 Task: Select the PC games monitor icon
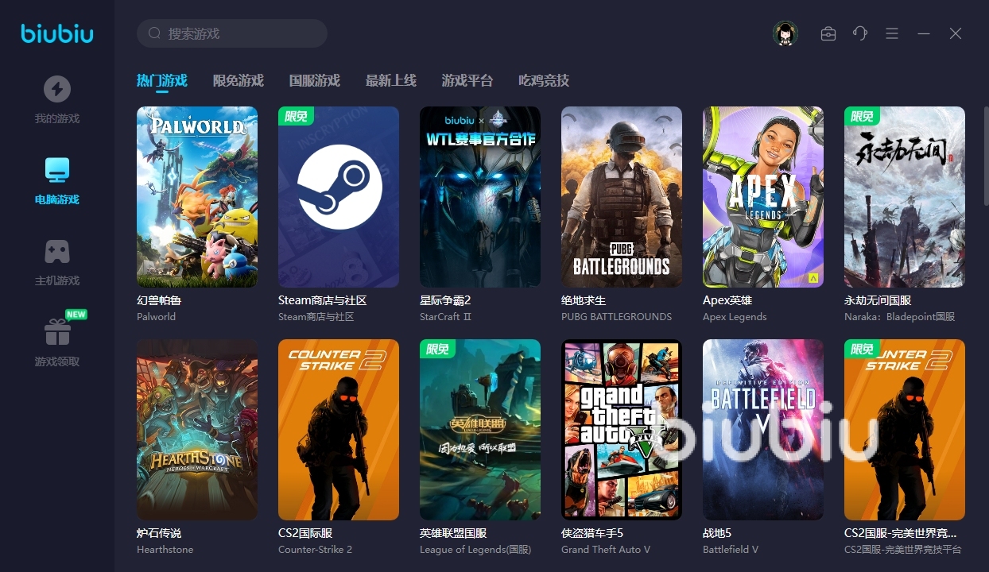(x=56, y=169)
